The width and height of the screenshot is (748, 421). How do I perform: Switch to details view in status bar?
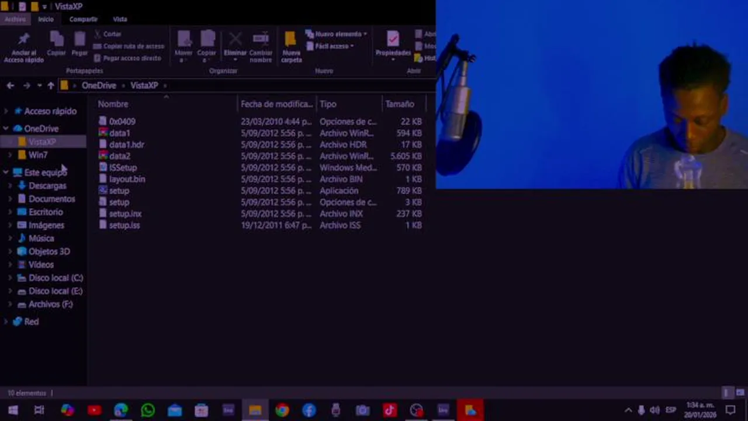tap(726, 393)
